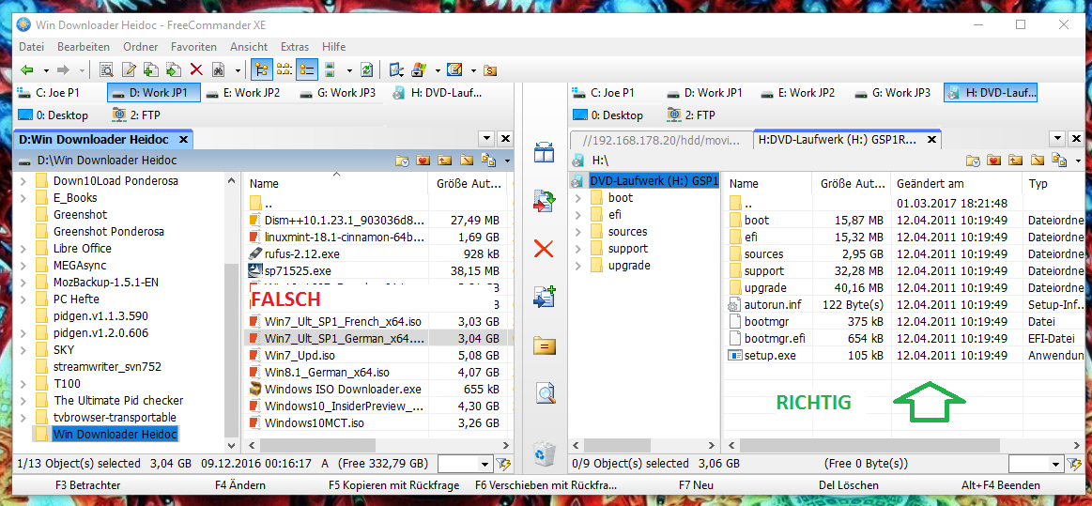
Task: Open folder history icon in left panel
Action: click(x=403, y=161)
